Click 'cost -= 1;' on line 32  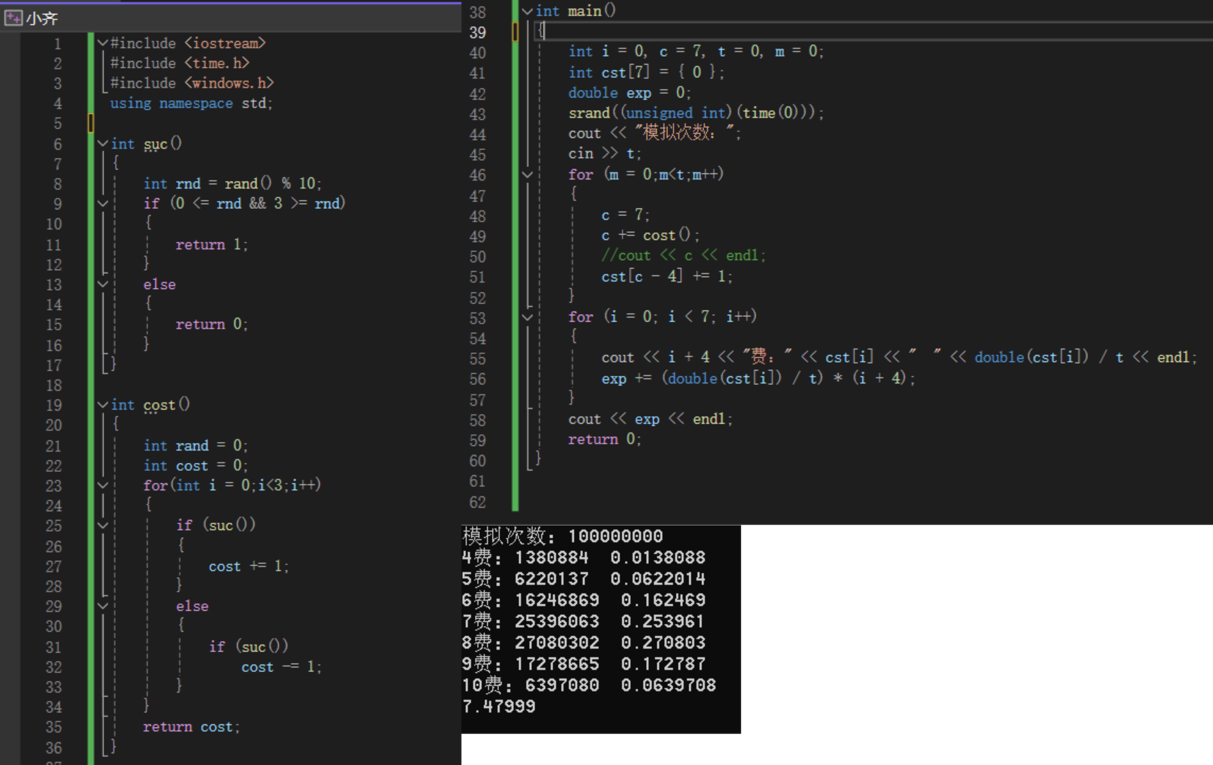(281, 667)
